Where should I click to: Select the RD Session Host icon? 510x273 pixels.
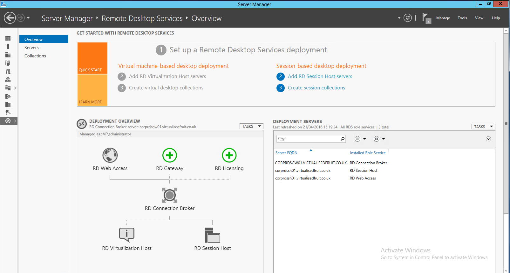(x=212, y=235)
